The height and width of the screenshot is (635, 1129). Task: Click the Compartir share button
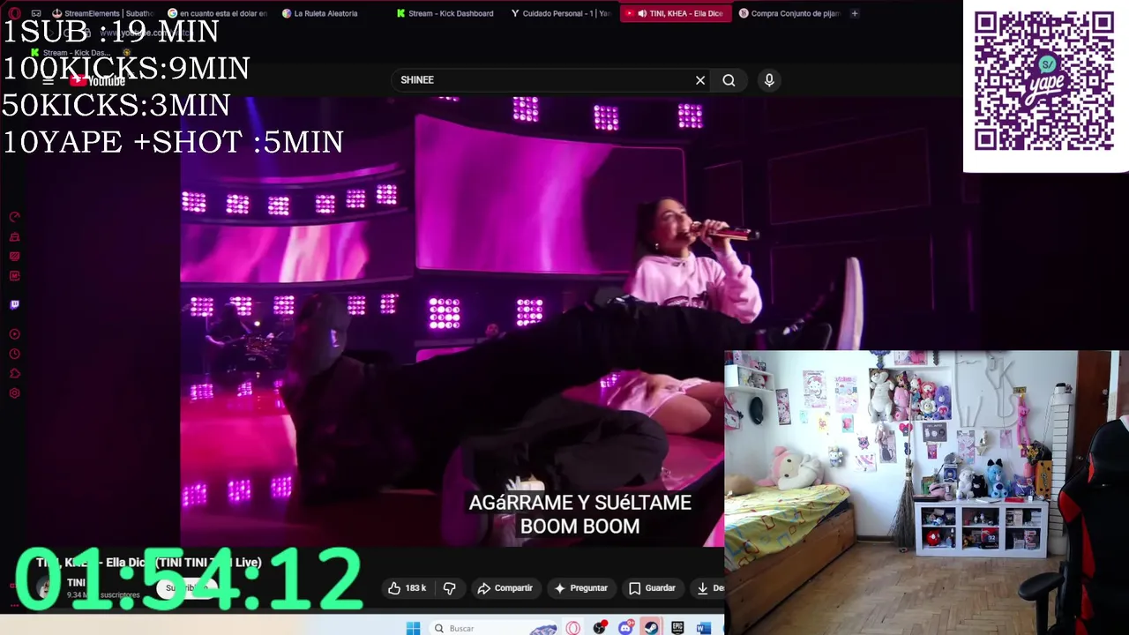tap(505, 588)
